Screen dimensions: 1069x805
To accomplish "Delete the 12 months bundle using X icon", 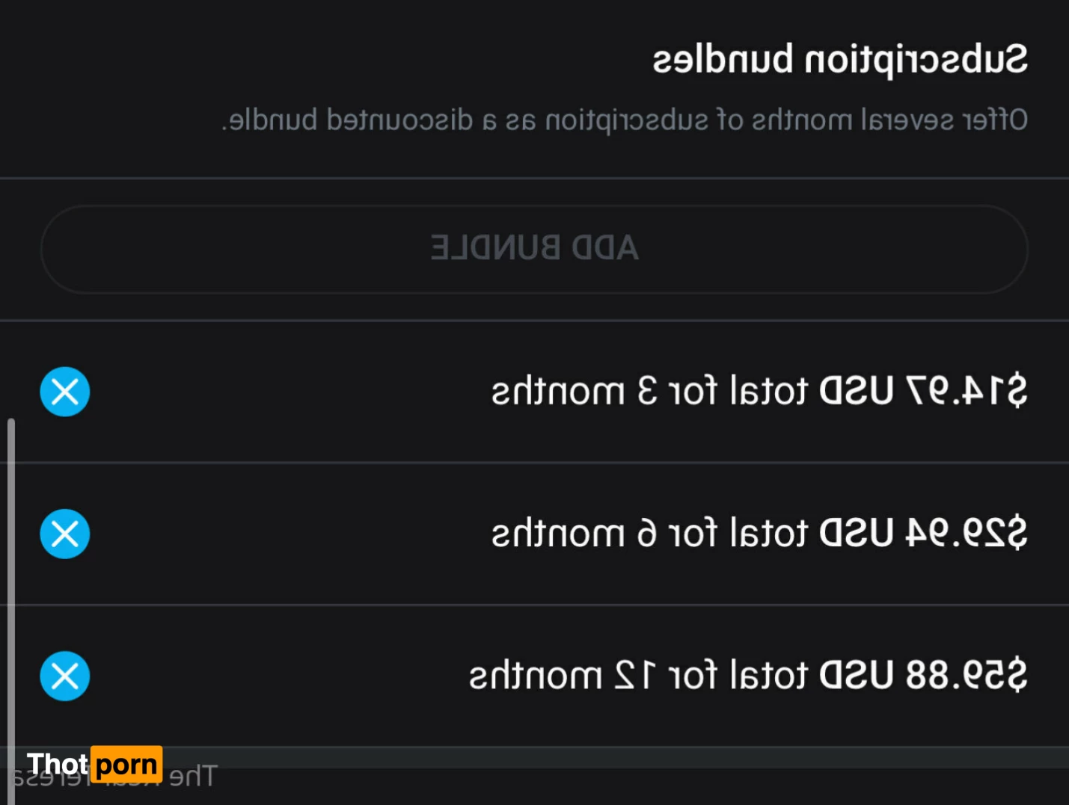I will [65, 676].
